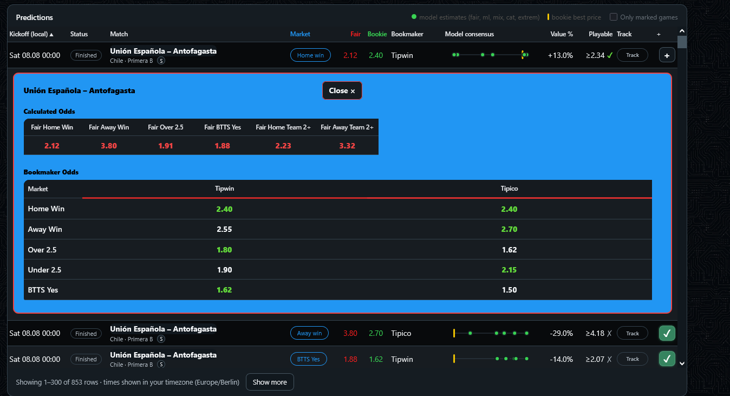Click Track for the Tipwin Home win row
This screenshot has width=730, height=396.
633,55
